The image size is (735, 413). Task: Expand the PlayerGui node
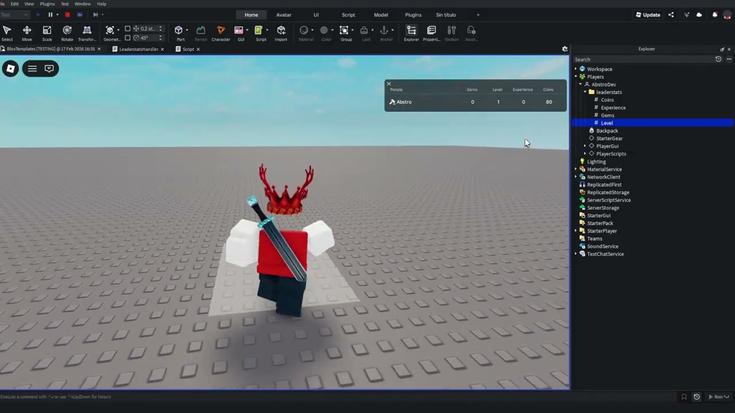pyautogui.click(x=585, y=146)
